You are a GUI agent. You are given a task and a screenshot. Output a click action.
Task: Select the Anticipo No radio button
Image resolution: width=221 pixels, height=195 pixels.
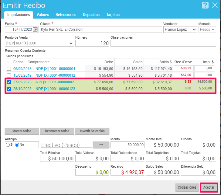(17, 145)
